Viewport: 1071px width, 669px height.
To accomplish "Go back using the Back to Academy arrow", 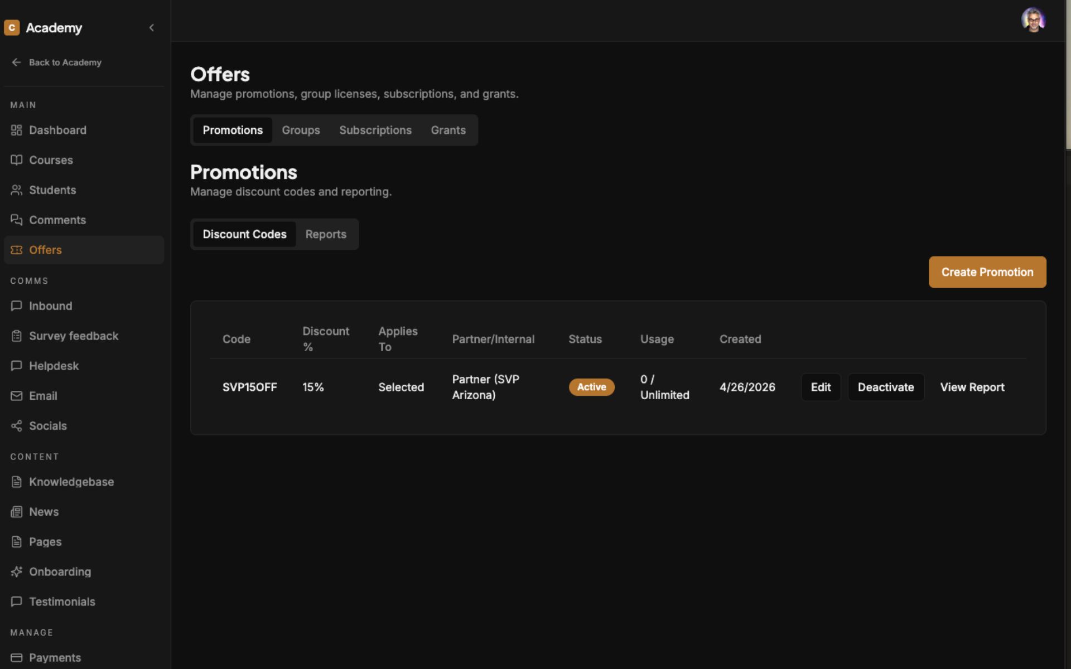I will (16, 62).
